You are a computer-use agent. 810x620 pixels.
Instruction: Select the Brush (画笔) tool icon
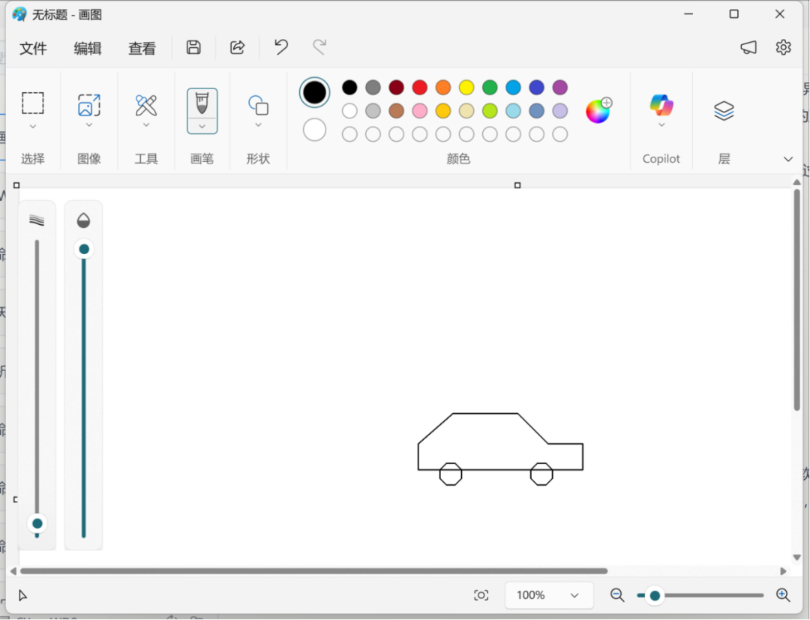click(x=202, y=103)
